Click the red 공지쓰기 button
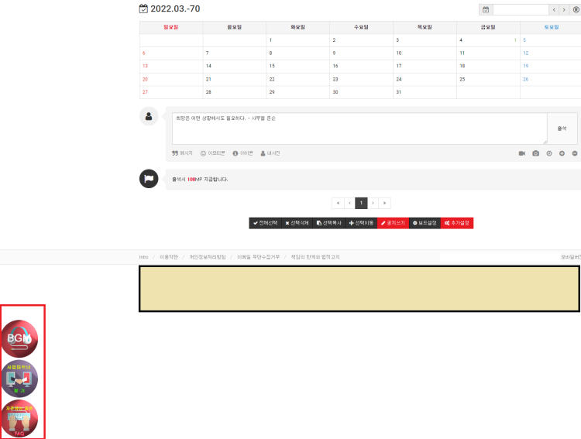 coord(393,223)
